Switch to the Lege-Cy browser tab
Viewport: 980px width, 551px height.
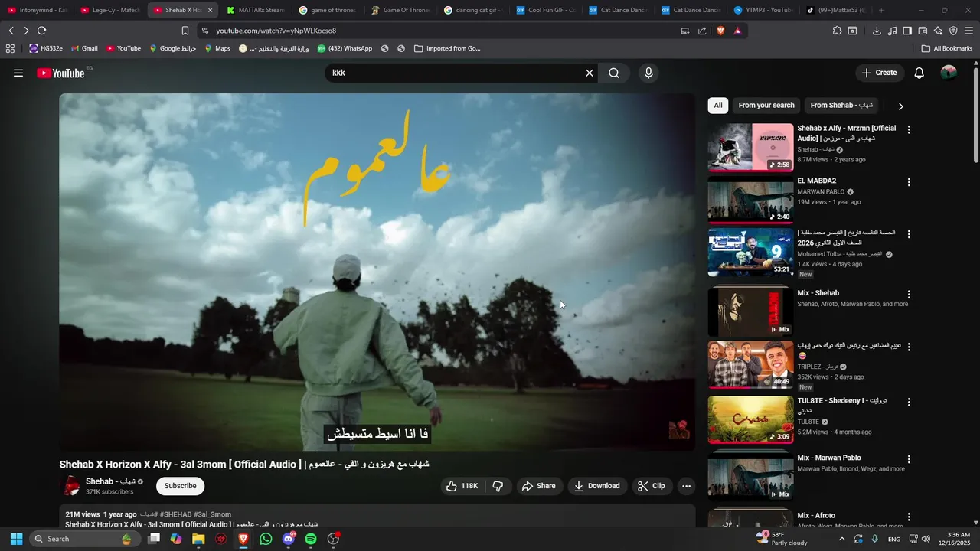109,10
